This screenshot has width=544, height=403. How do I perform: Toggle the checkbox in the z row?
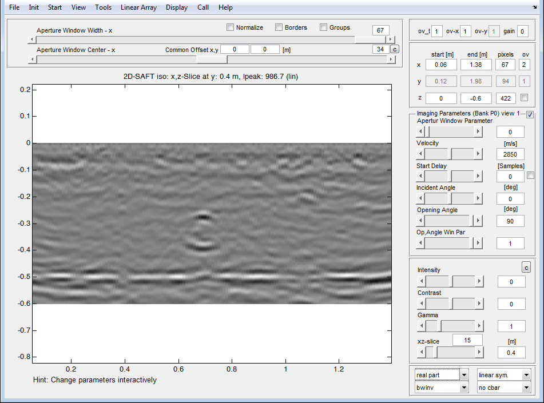[x=524, y=98]
